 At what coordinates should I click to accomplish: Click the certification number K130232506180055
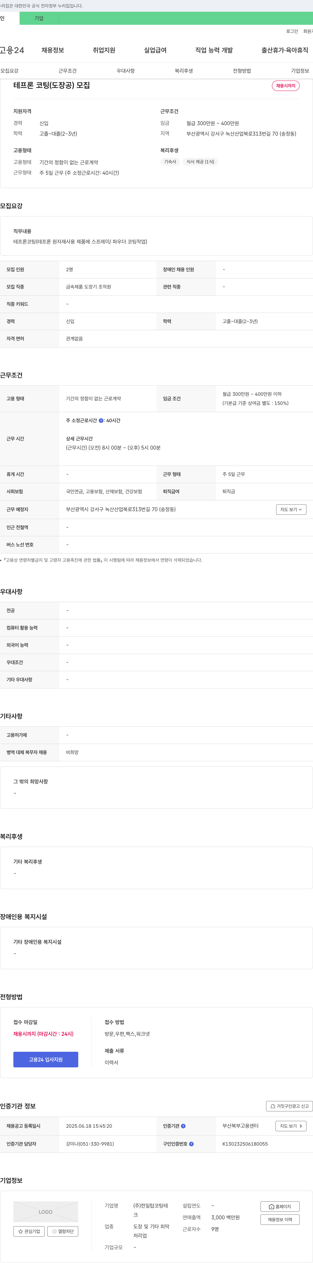coord(245,1144)
